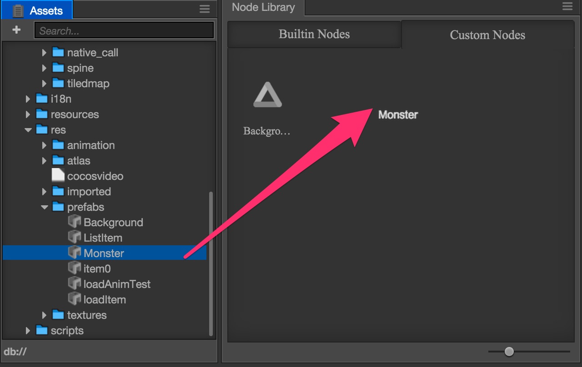The height and width of the screenshot is (367, 582).
Task: Switch to the Custom Nodes tab
Action: [487, 35]
